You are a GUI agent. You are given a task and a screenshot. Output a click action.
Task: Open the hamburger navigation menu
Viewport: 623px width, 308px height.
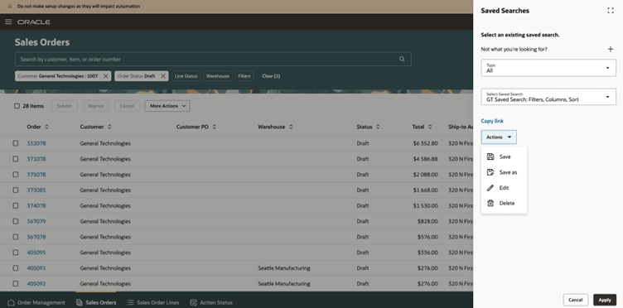coord(8,22)
